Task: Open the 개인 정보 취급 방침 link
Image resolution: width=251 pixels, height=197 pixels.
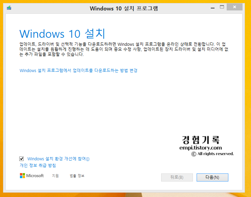Action: pos(38,165)
